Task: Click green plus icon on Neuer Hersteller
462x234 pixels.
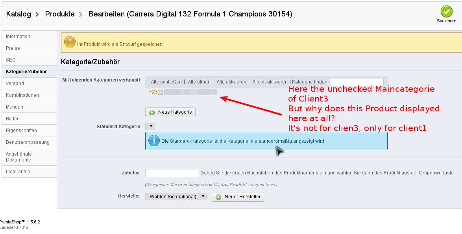Action: 219,197
